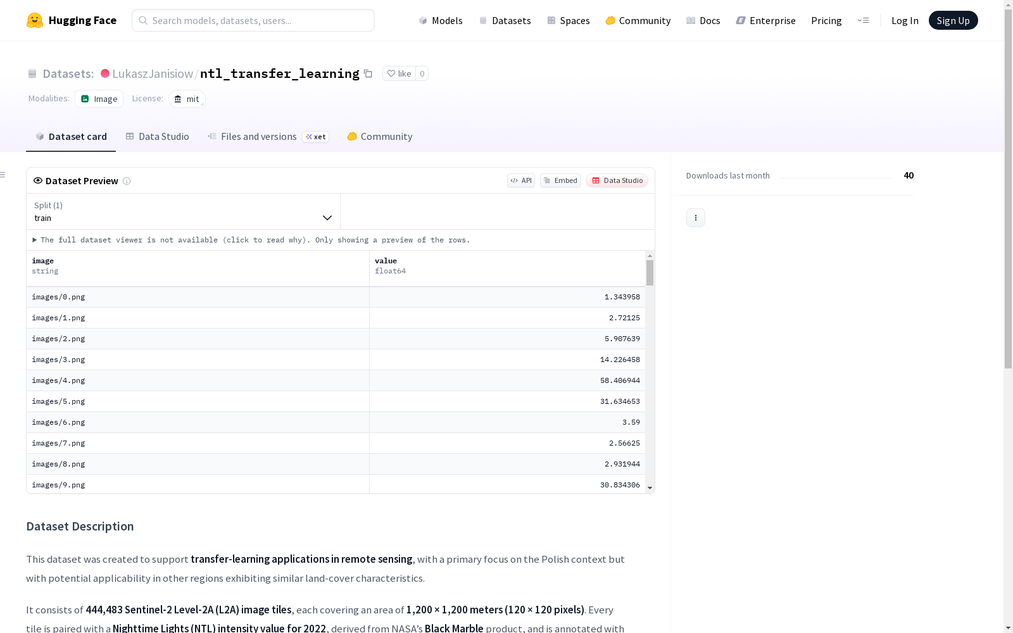Click the value 31.634653
Image resolution: width=1013 pixels, height=633 pixels.
pyautogui.click(x=620, y=401)
